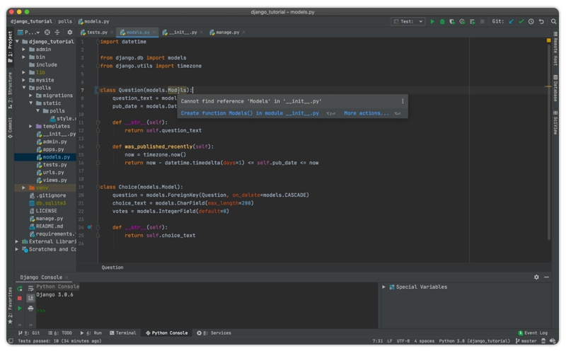Open Git history clock icon
This screenshot has width=566, height=351.
531,21
